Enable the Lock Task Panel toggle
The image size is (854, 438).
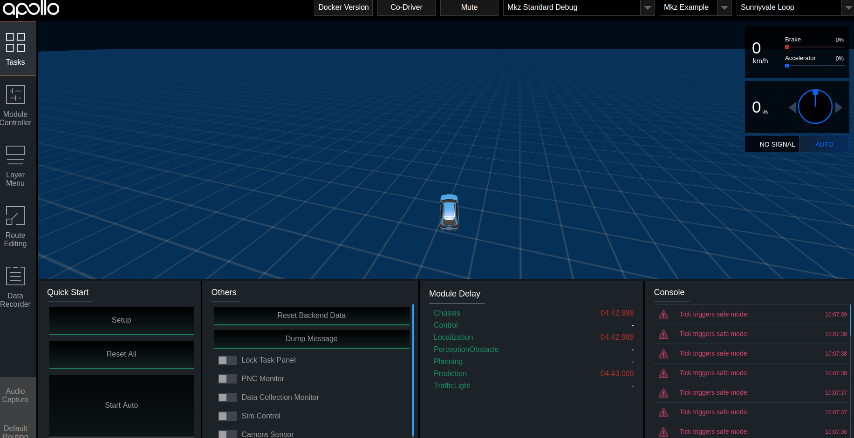coord(227,360)
